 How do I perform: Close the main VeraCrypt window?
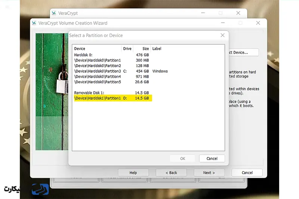point(238,13)
